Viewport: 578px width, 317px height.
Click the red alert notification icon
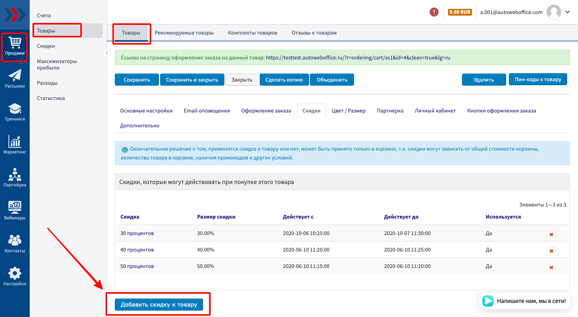coord(434,12)
